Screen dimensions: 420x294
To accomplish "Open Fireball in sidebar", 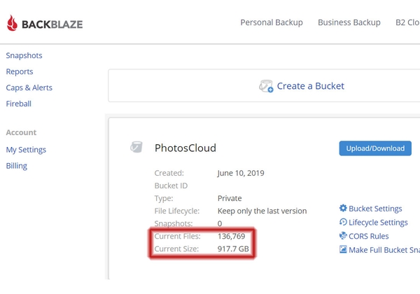I will (19, 104).
